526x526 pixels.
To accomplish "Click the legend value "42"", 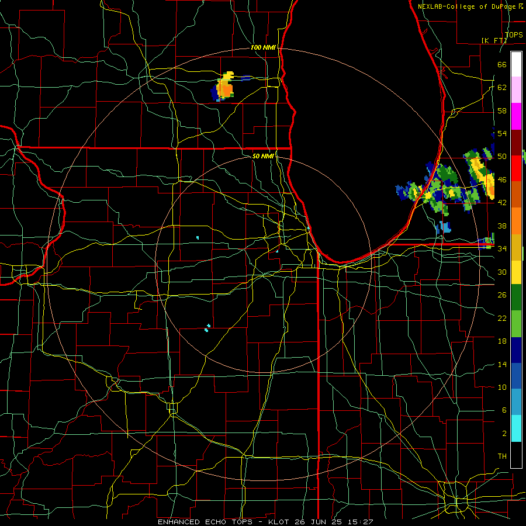I will 502,203.
